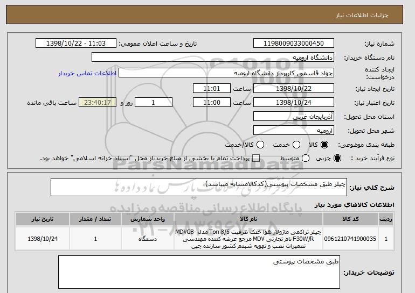Click the item name cell describing the chiller
This screenshot has height=293, width=415.
248,239
